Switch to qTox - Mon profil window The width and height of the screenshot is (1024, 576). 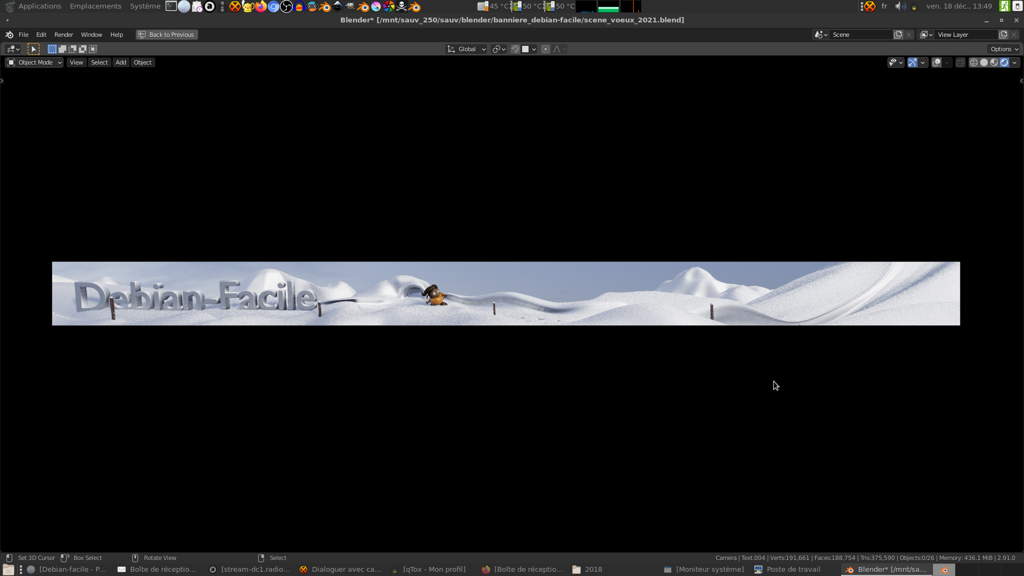pos(429,570)
